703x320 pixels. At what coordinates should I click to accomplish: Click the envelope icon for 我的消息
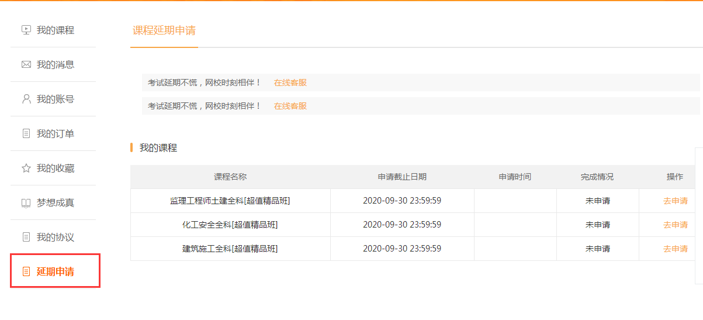26,64
